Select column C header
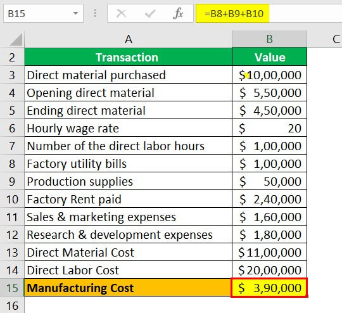 click(x=325, y=39)
